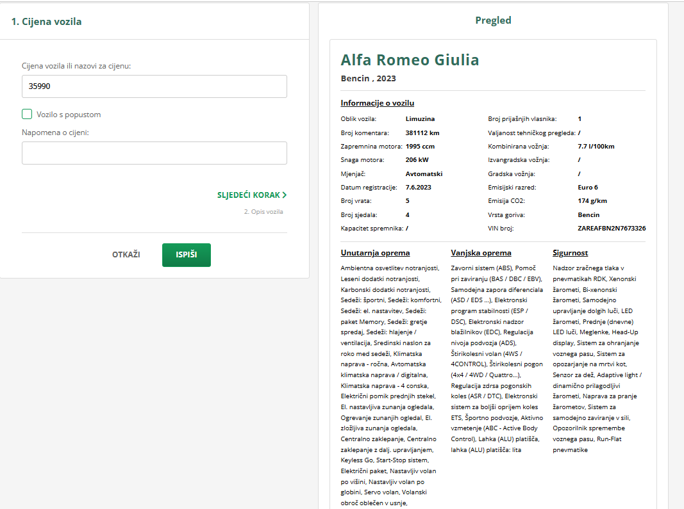Viewport: 684px width, 509px height.
Task: Click the 'Unutarnja oprema' heading
Action: pyautogui.click(x=375, y=253)
